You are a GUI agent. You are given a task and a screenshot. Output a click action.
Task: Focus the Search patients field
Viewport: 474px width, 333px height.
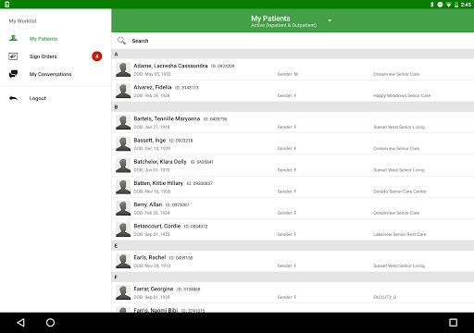293,41
